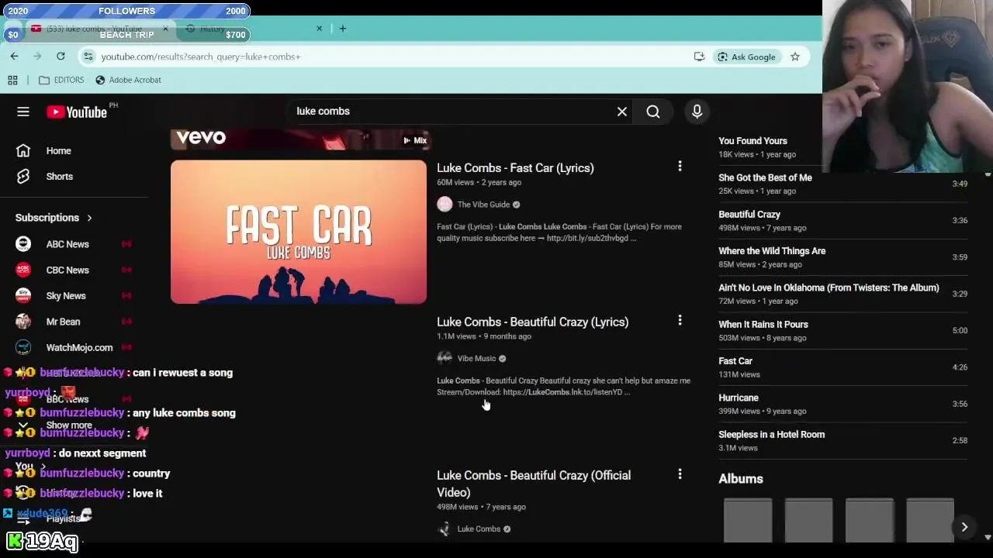Open more options for Fast Car (Lyrics)

tap(680, 167)
